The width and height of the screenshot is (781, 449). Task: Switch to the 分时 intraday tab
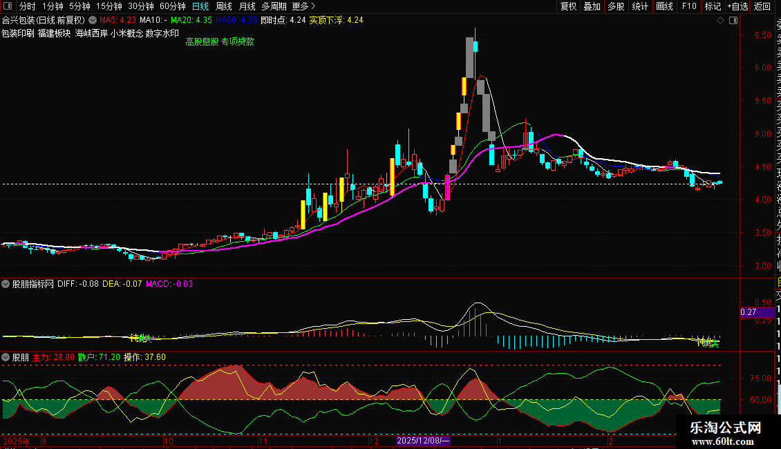pyautogui.click(x=27, y=6)
